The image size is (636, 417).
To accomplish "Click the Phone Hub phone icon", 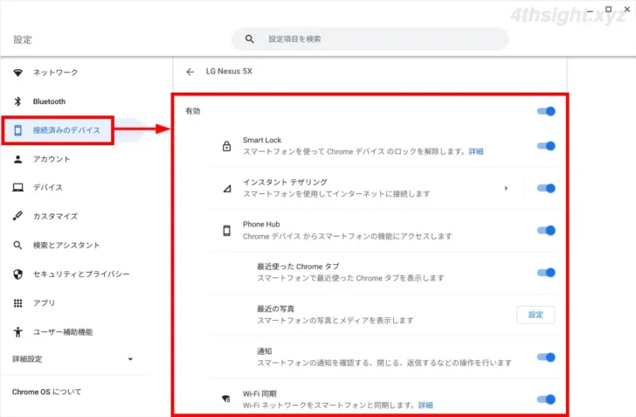I will 227,231.
